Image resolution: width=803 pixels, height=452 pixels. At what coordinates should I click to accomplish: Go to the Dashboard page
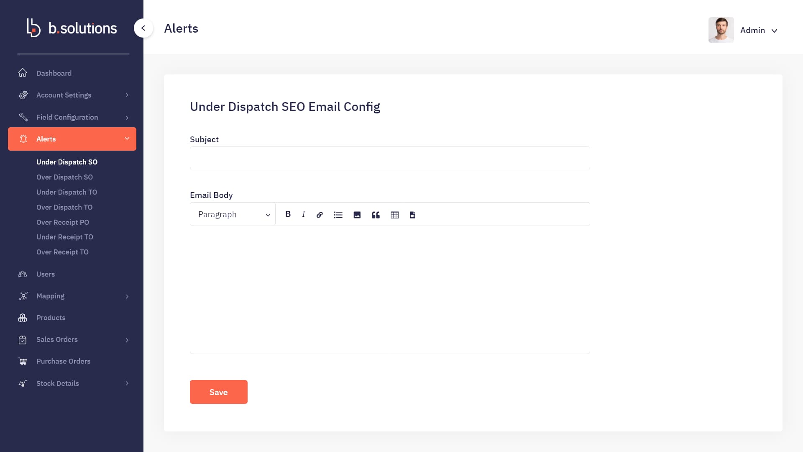tap(54, 73)
